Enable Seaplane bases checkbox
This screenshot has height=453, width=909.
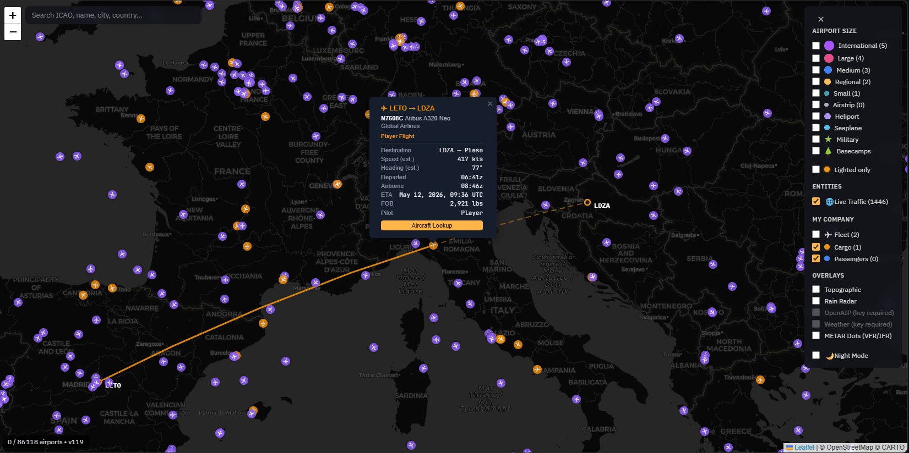pos(816,128)
